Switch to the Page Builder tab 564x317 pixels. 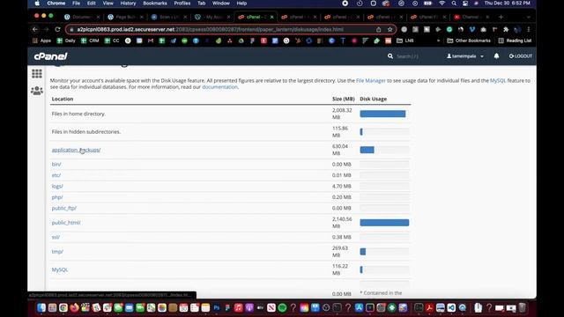point(125,17)
